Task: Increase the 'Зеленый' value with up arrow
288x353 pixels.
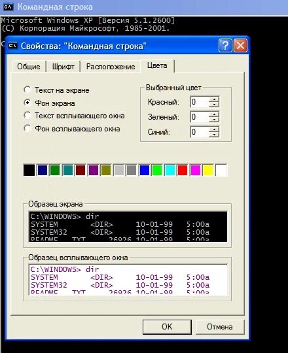Action: [214, 114]
